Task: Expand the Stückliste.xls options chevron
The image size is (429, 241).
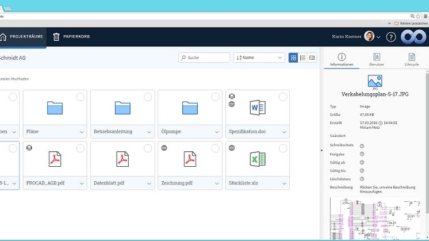Action: 284,183
